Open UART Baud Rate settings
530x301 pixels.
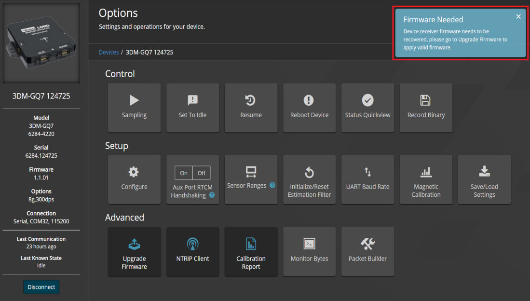coord(368,179)
